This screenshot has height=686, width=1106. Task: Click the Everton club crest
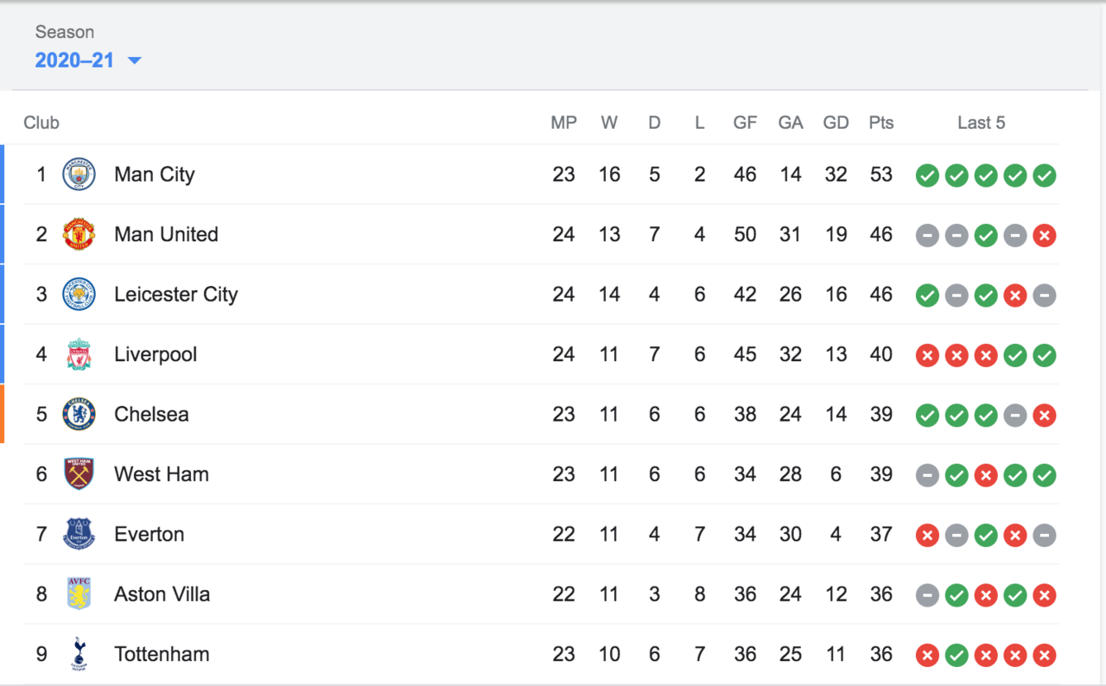click(x=79, y=534)
